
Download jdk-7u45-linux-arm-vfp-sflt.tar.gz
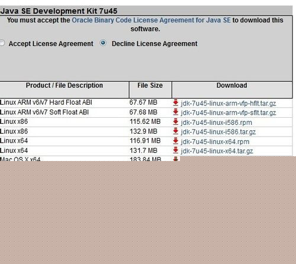229,113
